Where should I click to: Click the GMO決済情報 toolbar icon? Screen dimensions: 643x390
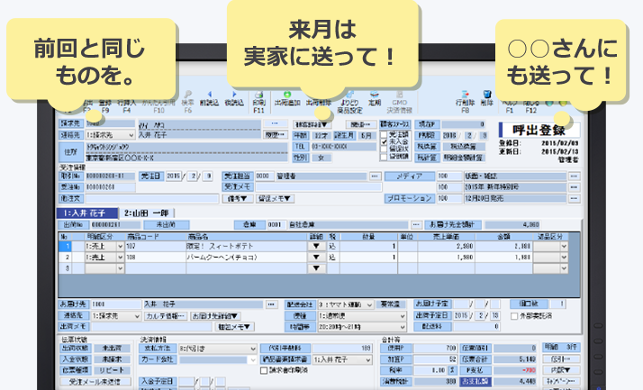(400, 103)
